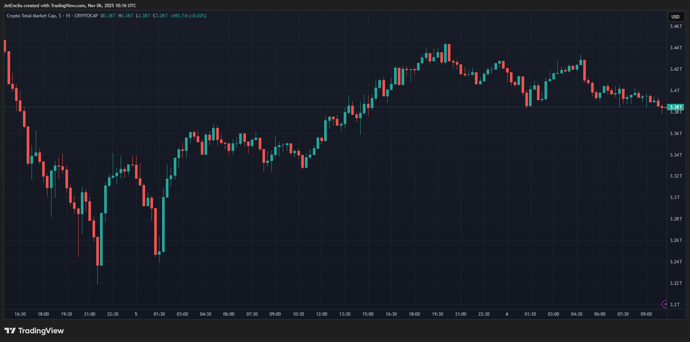Click the TradingView logo icon
Image resolution: width=690 pixels, height=342 pixels.
[x=10, y=331]
